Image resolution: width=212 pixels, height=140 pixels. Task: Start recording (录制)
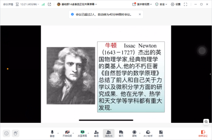[135, 133]
